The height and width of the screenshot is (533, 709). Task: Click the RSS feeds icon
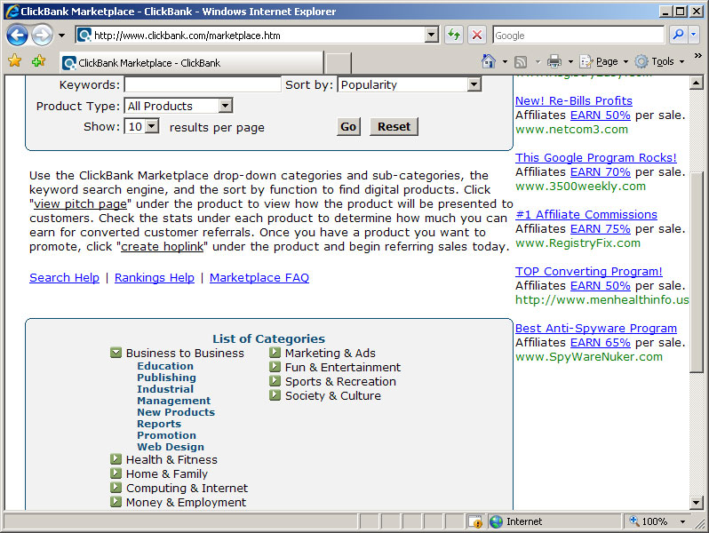tap(521, 61)
